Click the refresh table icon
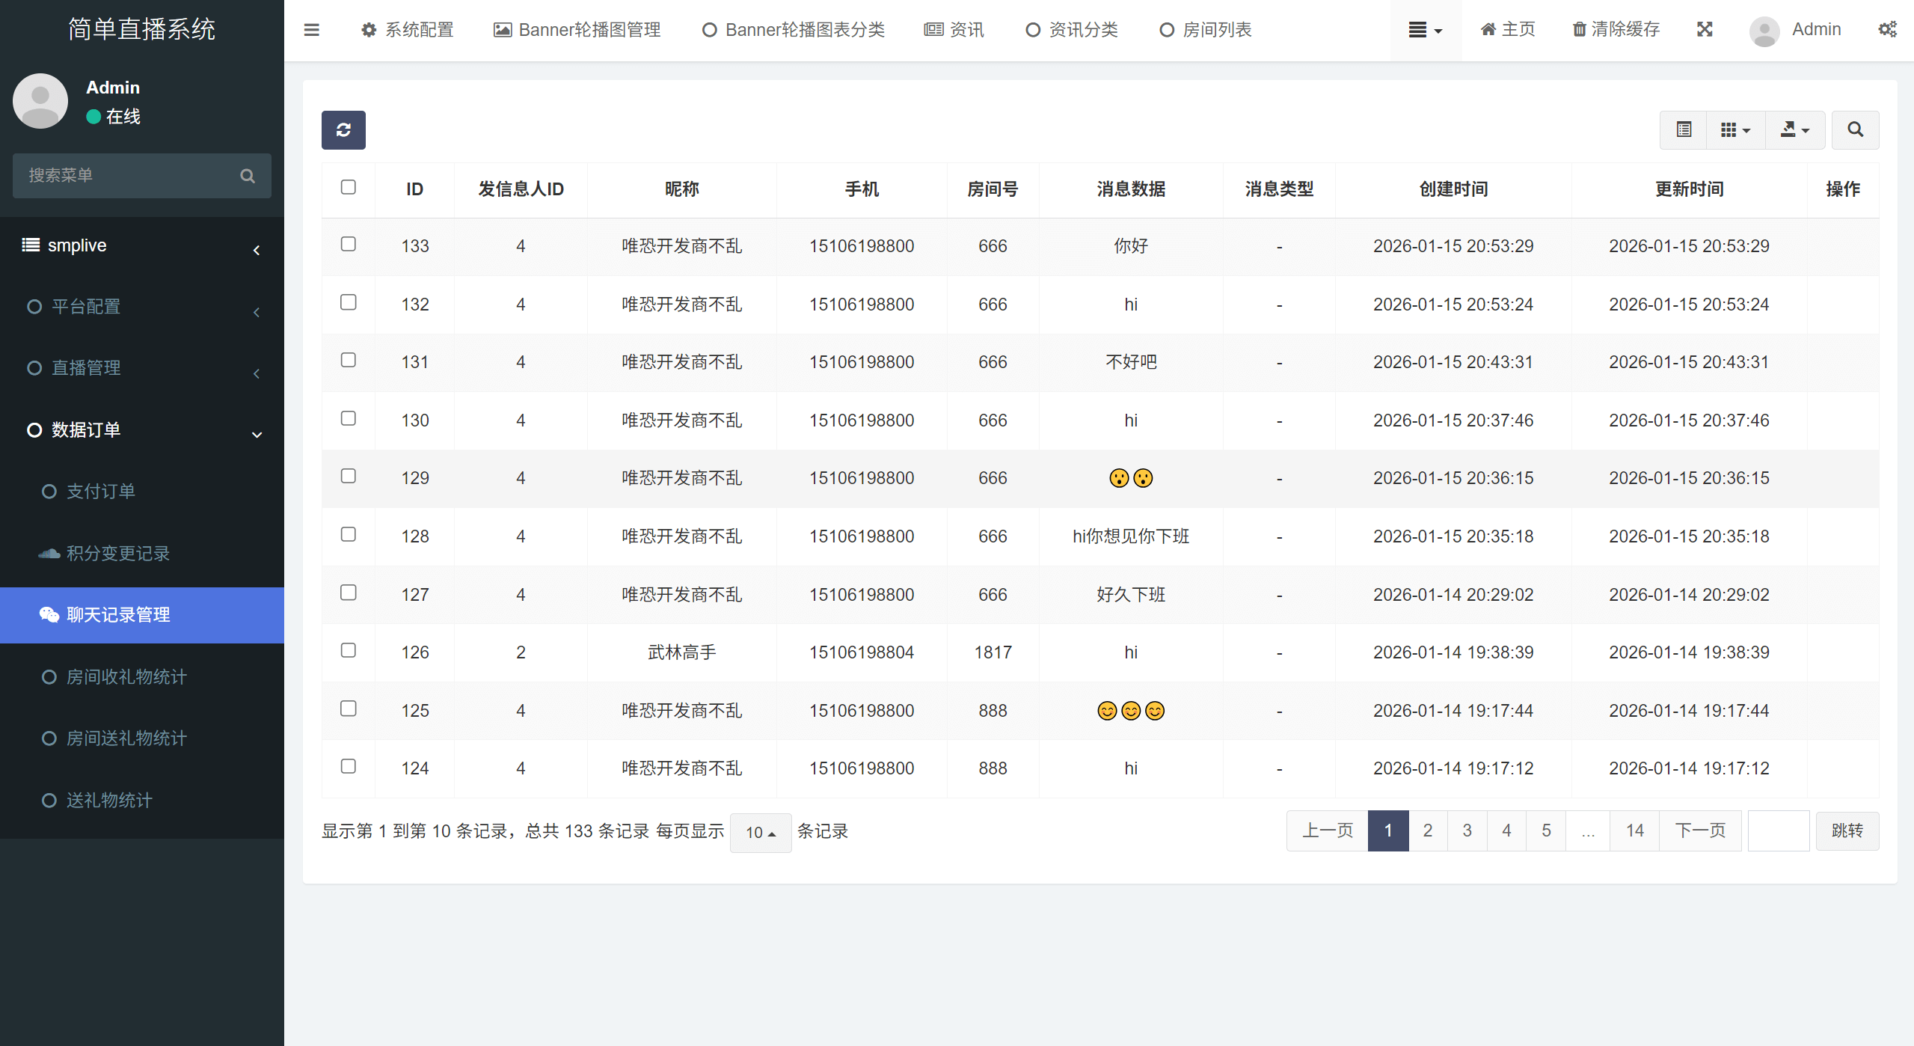 (343, 129)
